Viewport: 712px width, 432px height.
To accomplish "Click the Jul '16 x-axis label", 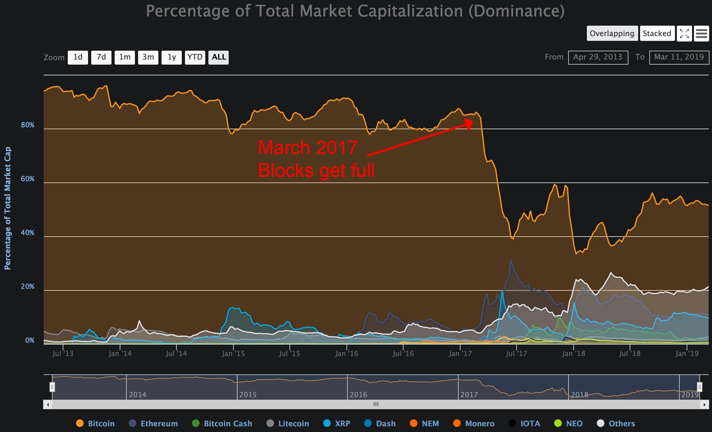I will [403, 353].
